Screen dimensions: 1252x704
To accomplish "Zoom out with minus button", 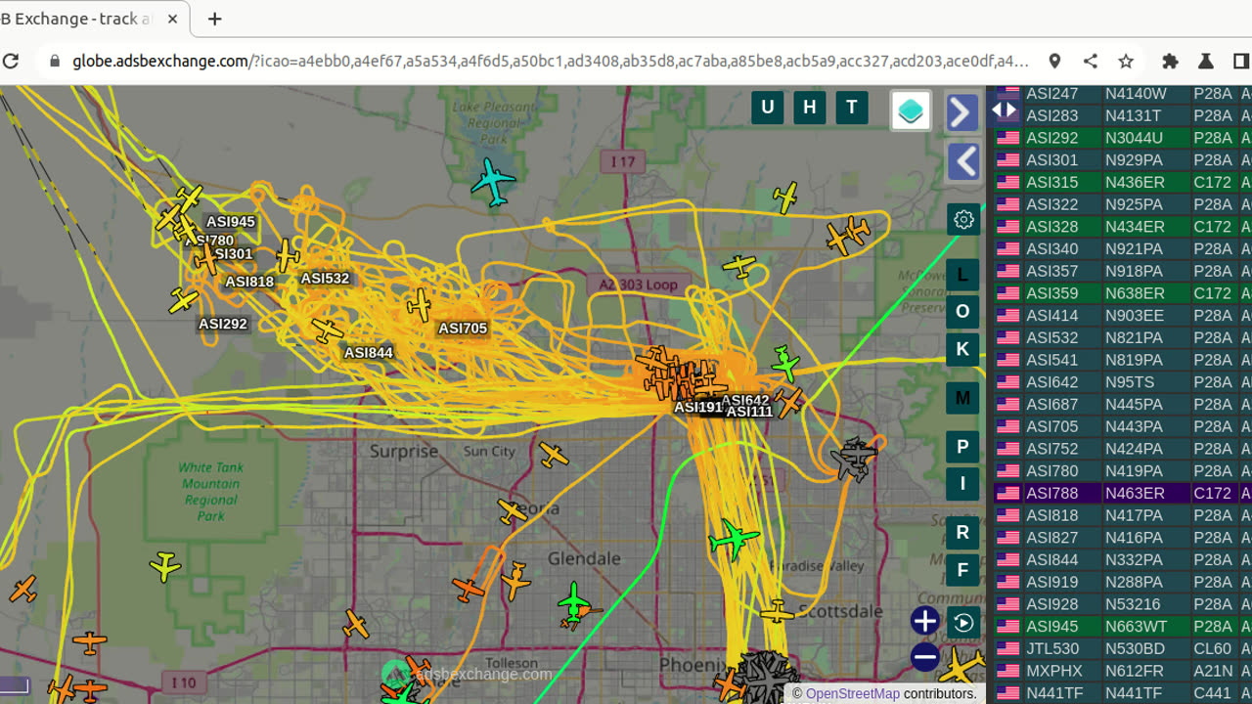I will click(x=925, y=657).
